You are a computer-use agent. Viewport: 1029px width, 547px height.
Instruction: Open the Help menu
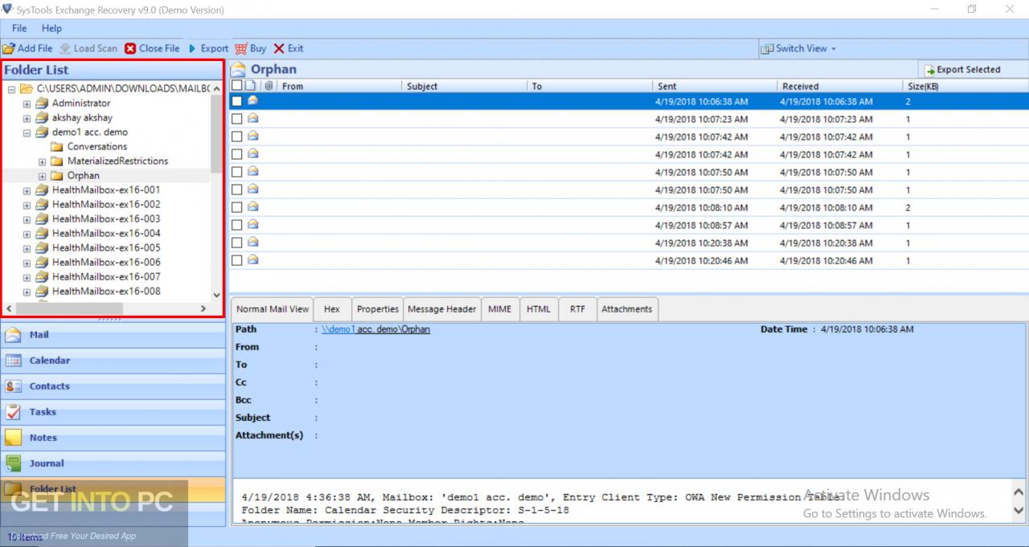(x=51, y=29)
